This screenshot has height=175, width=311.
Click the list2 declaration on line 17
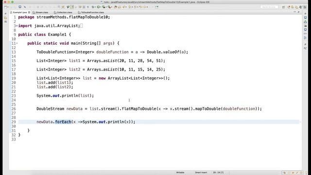click(74, 70)
